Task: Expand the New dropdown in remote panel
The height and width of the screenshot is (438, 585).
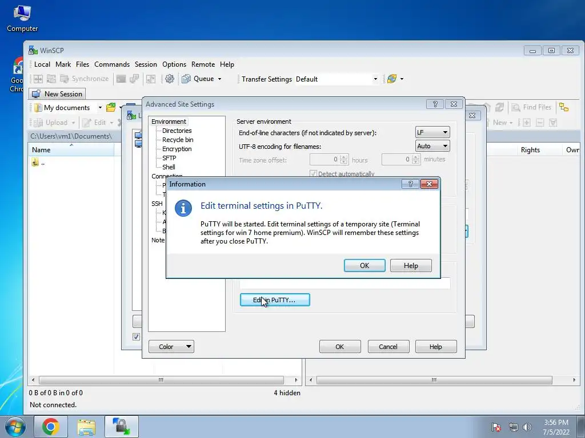Action: pos(511,123)
